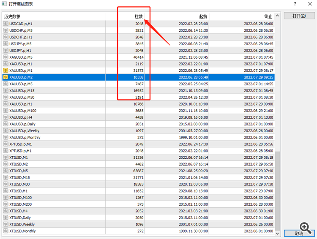
Task: Click the USDCHF.p,H1 row icon
Action: coord(5,37)
